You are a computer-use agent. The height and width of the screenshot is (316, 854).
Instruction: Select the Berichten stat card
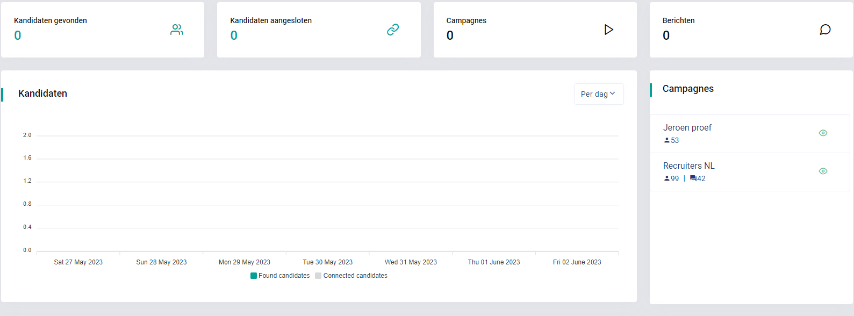(x=751, y=30)
